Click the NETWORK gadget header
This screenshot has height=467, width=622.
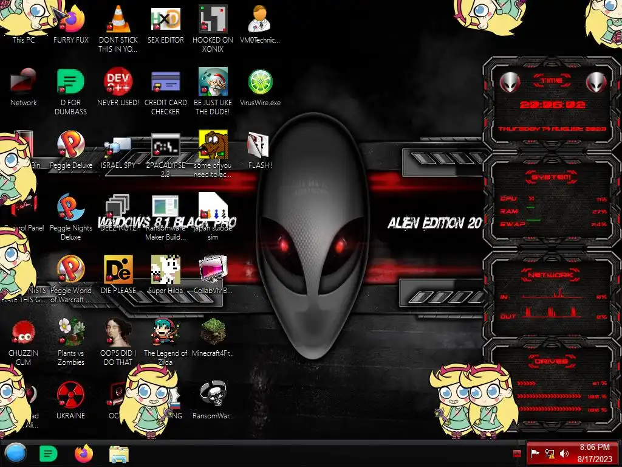click(550, 275)
